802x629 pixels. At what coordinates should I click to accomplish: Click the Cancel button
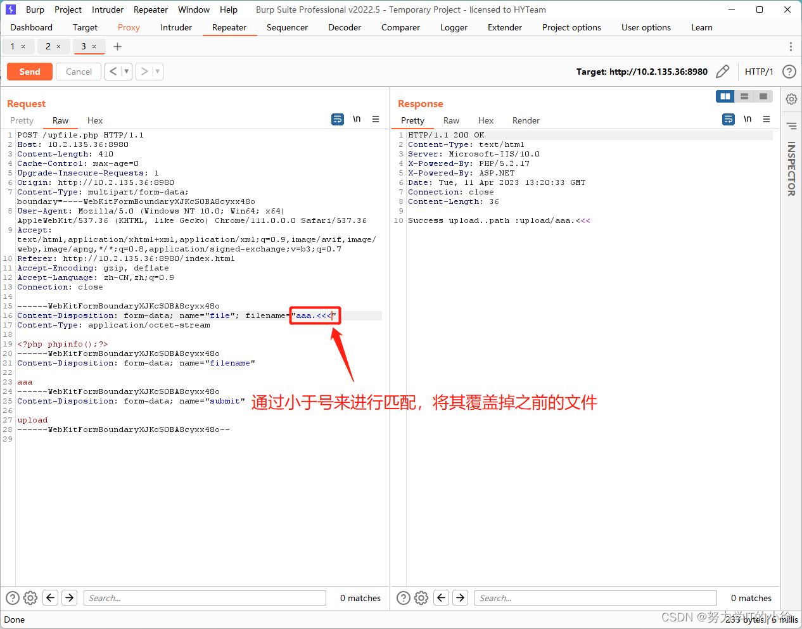(79, 72)
